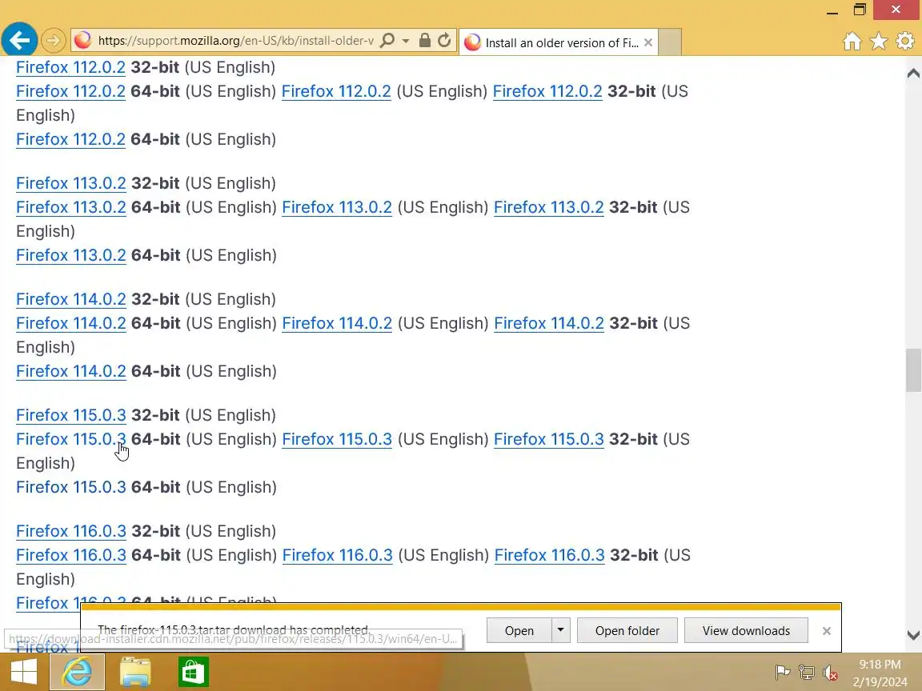Viewport: 922px width, 691px height.
Task: Expand the Open button dropdown arrow
Action: click(x=561, y=630)
